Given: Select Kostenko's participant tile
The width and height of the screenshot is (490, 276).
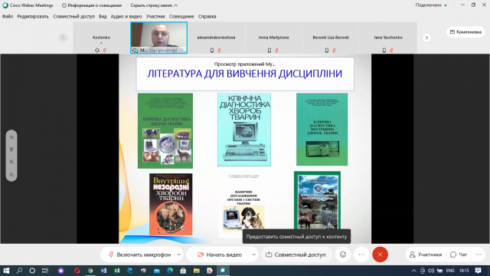Looking at the screenshot, I should click(101, 38).
